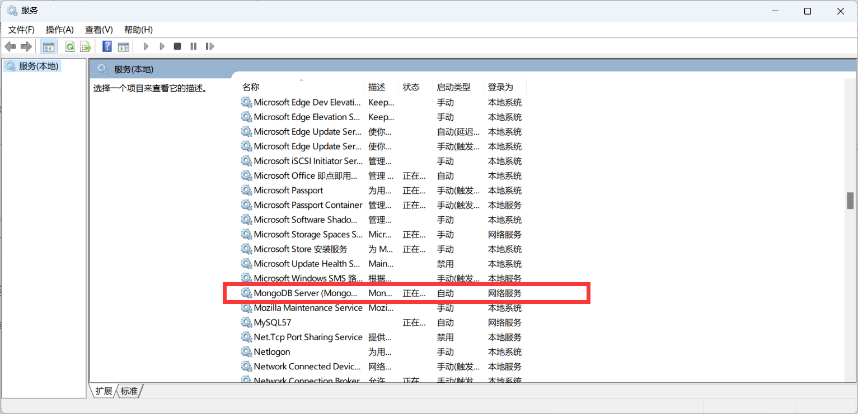Click the gears icon in the window title bar

[x=12, y=11]
